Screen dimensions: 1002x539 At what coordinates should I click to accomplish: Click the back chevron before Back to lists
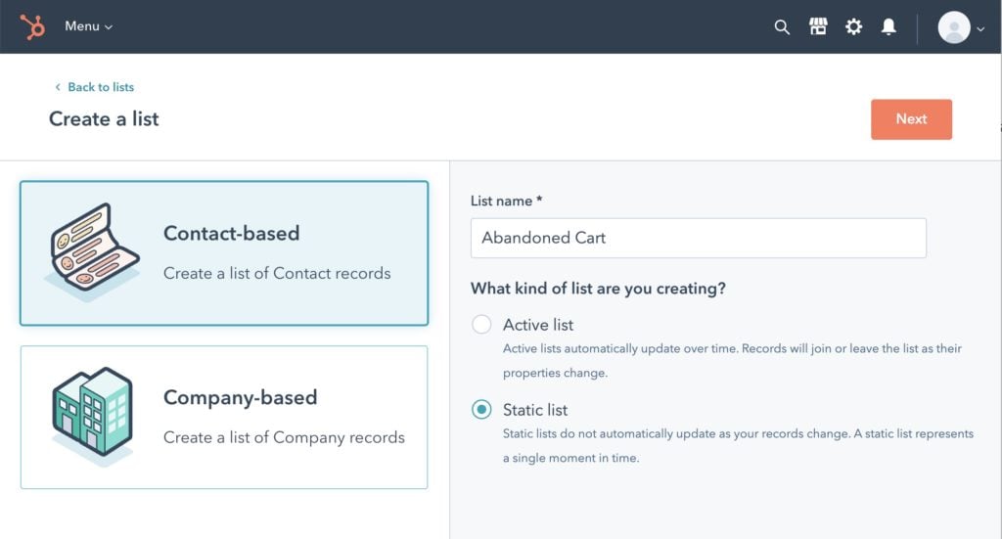click(58, 87)
